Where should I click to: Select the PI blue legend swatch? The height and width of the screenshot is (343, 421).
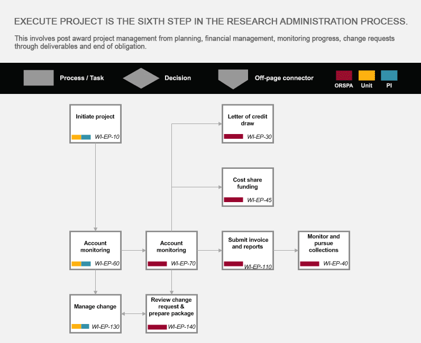pyautogui.click(x=389, y=75)
